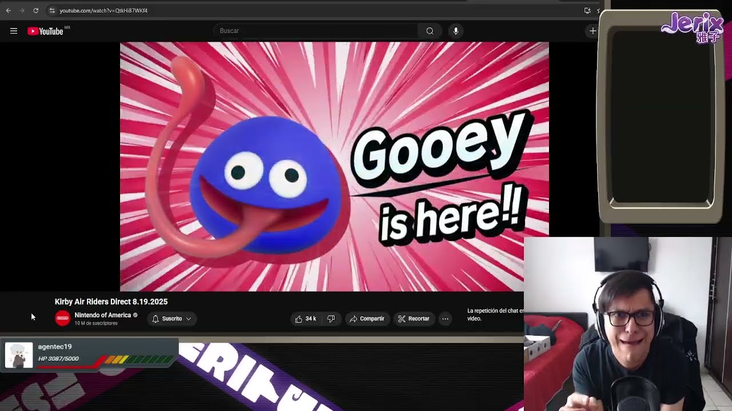732x411 pixels.
Task: Click the cast/install icon in address bar
Action: 587,10
